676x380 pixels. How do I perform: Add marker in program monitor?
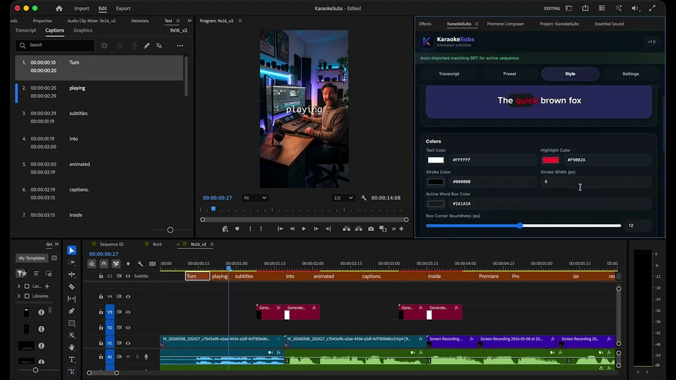[x=237, y=229]
